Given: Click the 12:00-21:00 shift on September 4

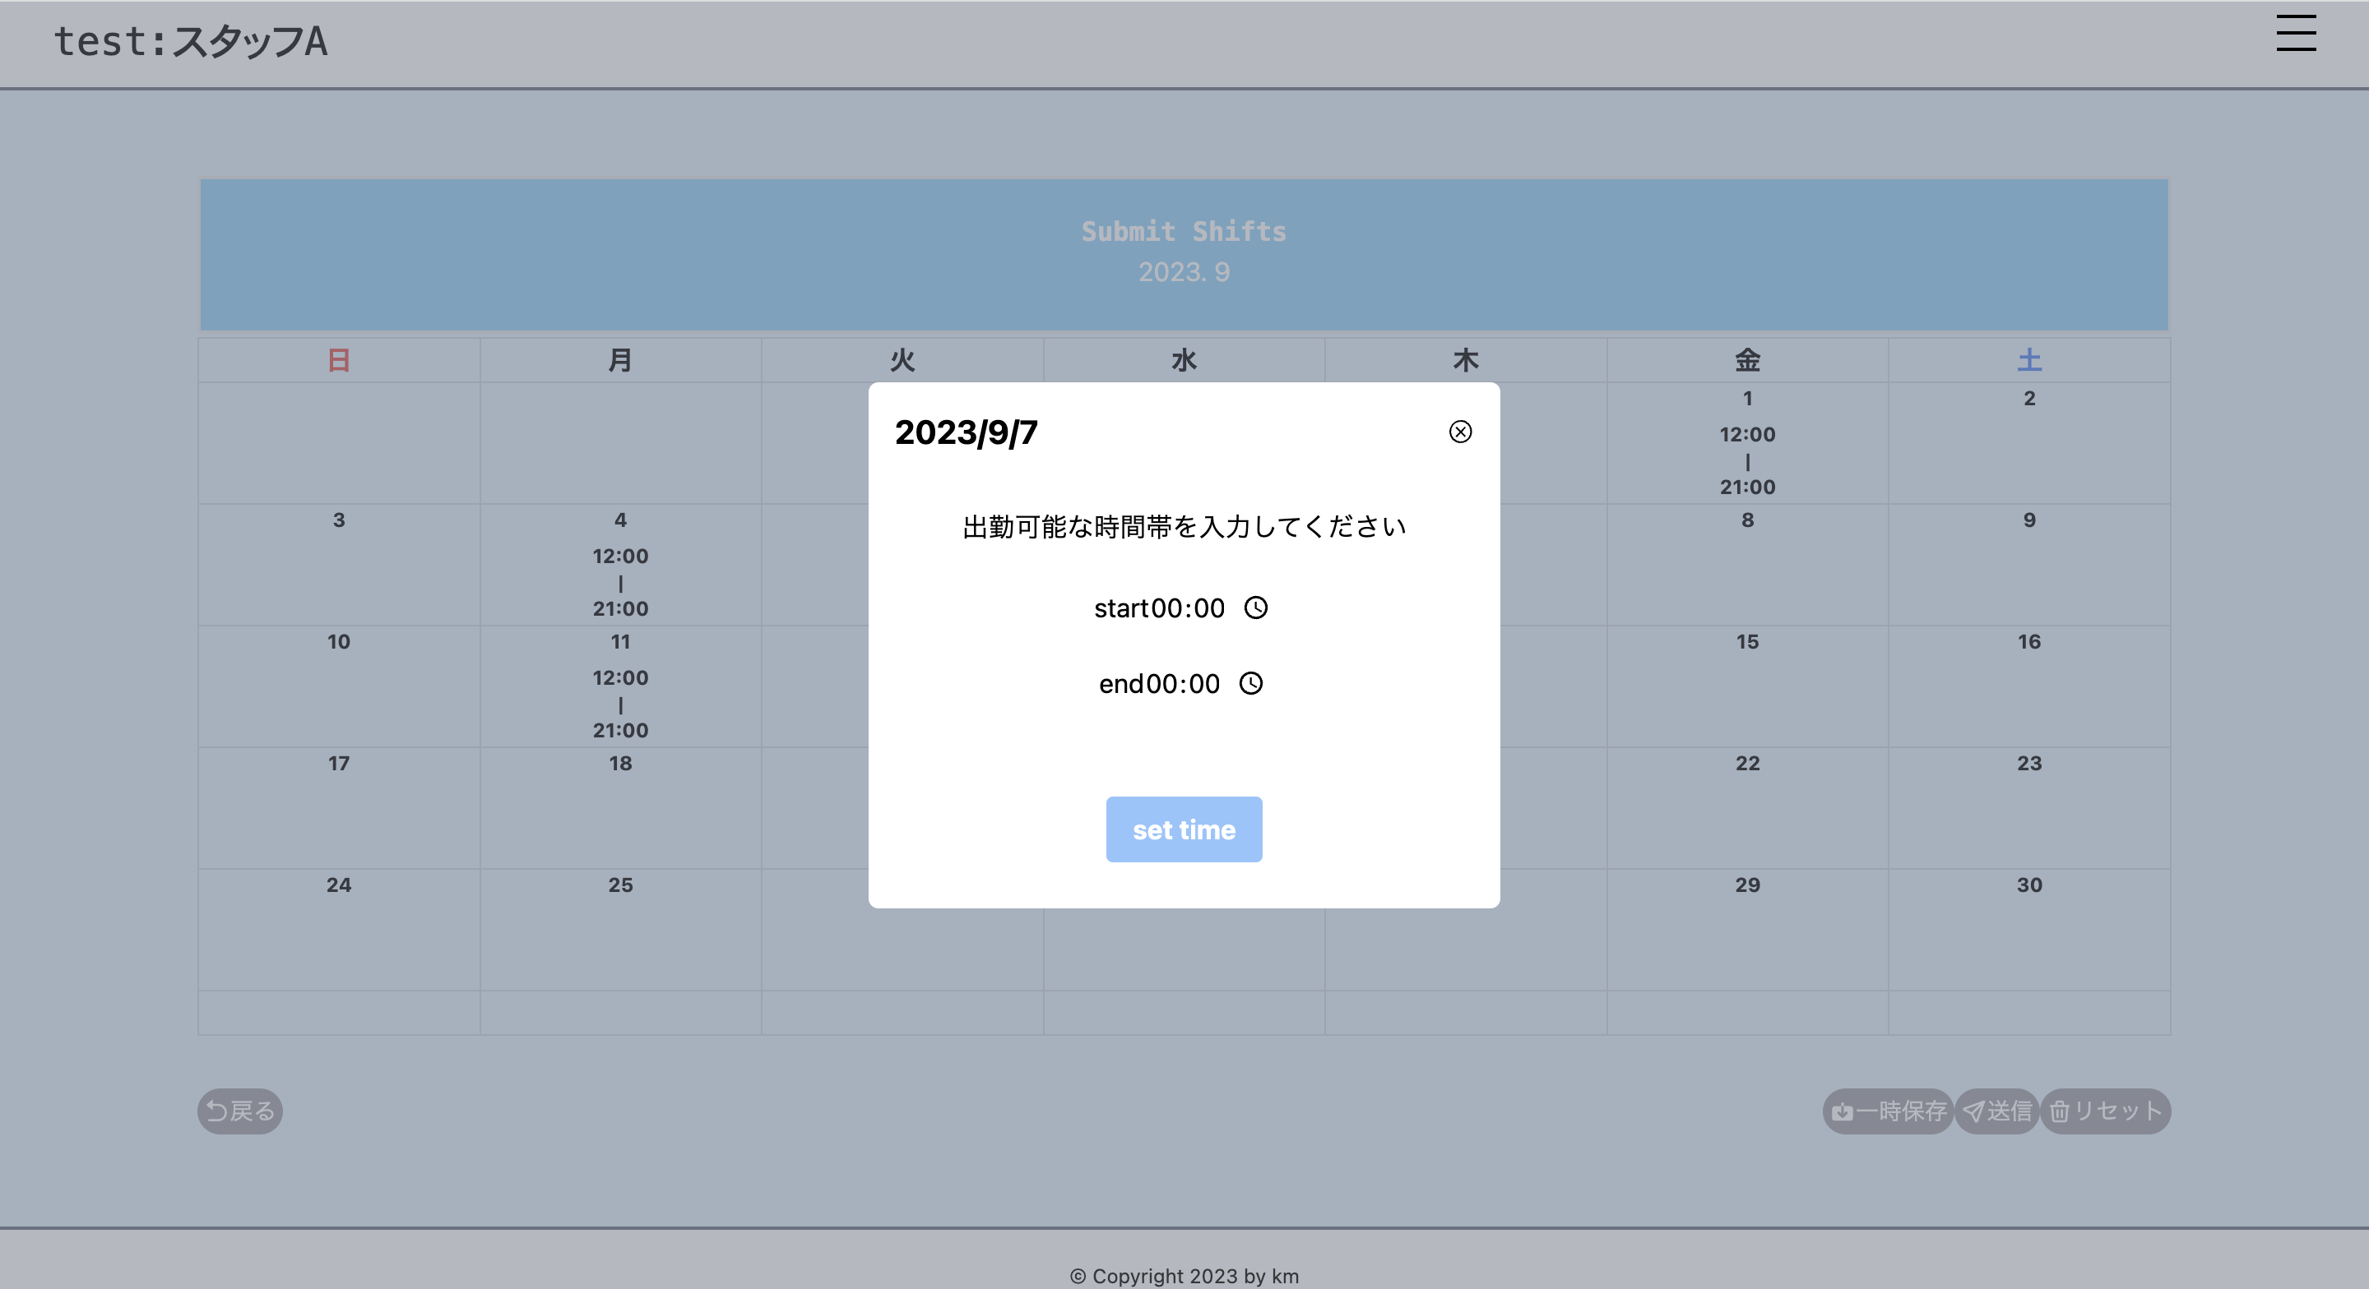Looking at the screenshot, I should (x=621, y=582).
